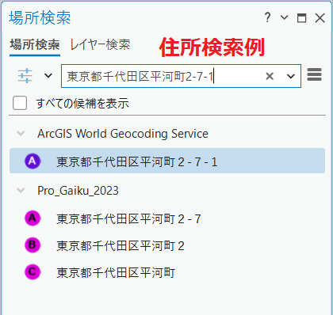Click the purple A marker in ArcGIS results
This screenshot has width=333, height=315.
33,161
